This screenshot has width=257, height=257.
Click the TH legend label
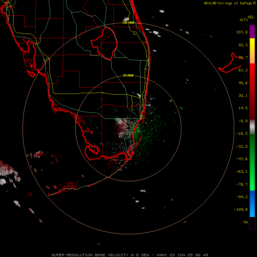tap(245, 222)
